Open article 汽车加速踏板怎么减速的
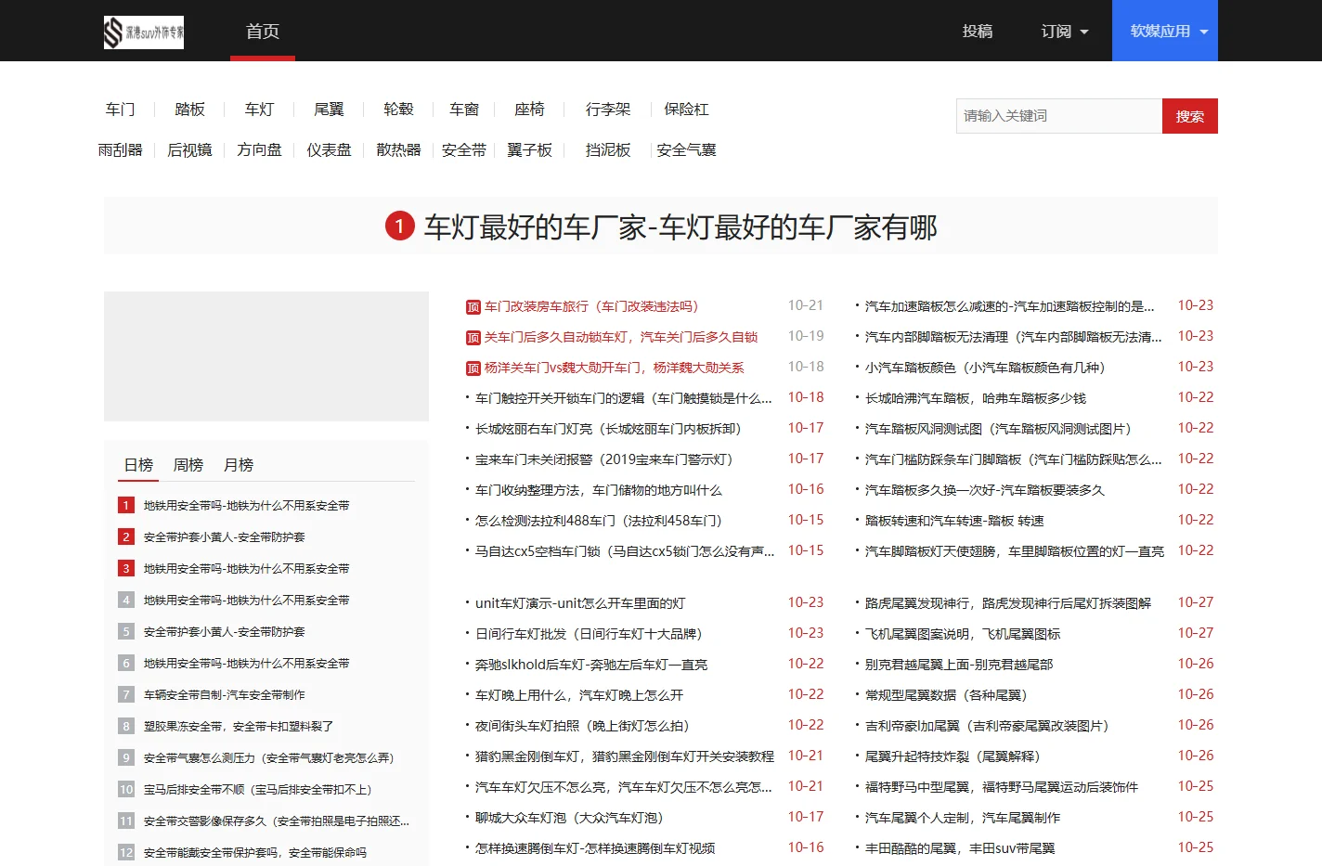Screen dimensions: 1322x866 click(x=1010, y=306)
